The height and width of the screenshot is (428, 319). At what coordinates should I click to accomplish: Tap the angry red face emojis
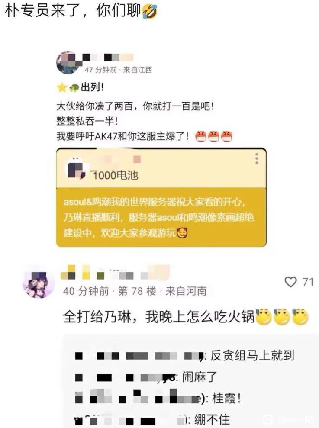pos(213,136)
